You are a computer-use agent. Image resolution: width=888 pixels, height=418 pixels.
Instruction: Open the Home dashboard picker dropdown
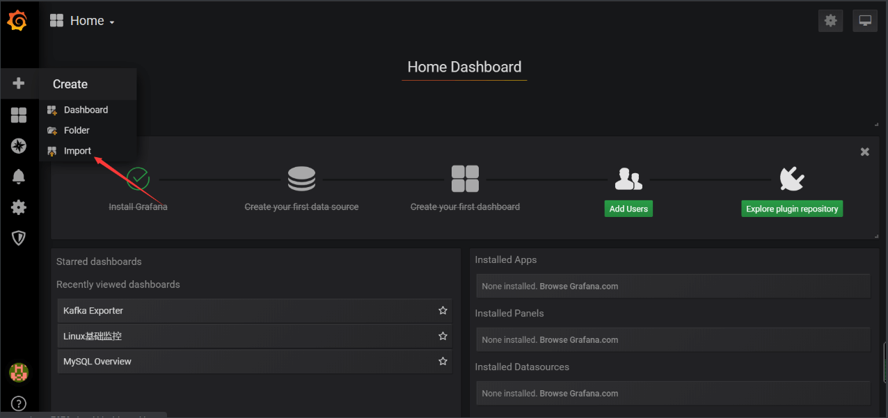pos(82,21)
